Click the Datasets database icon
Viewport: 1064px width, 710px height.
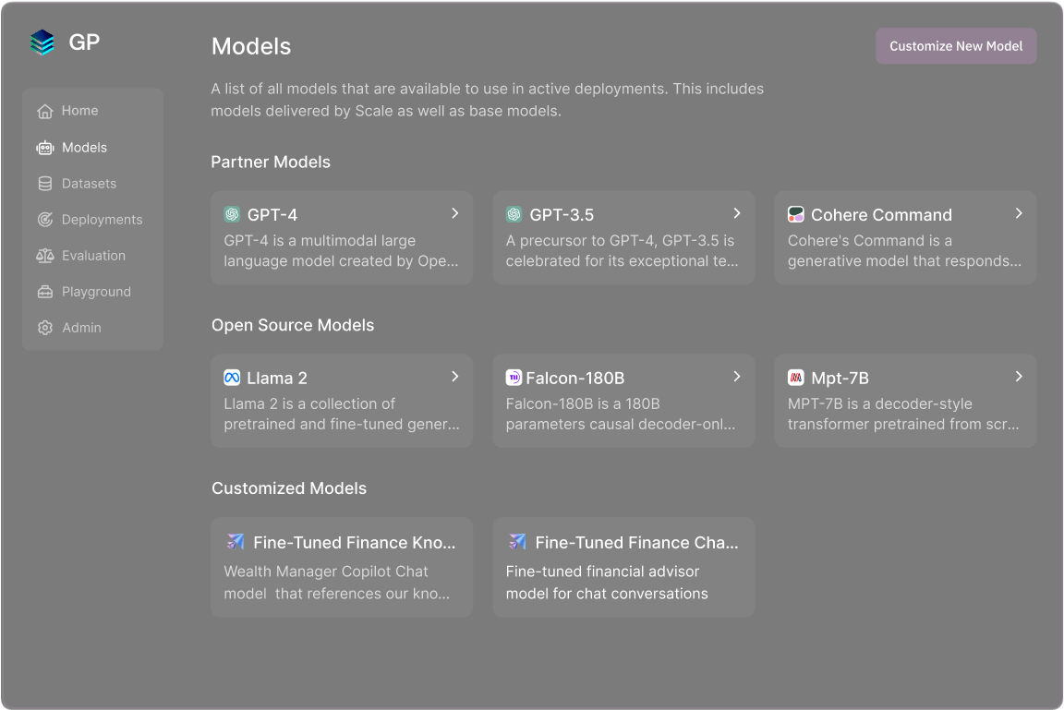coord(44,184)
